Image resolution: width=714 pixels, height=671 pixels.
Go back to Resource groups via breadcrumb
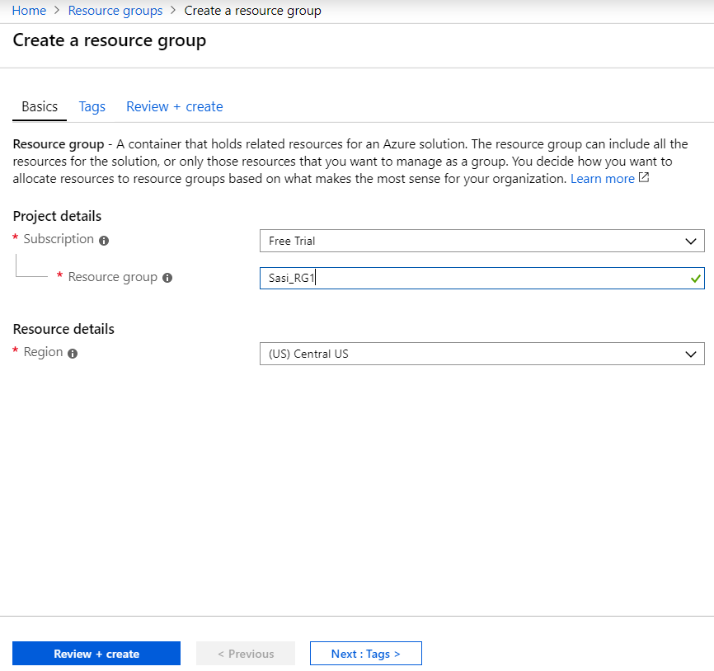[x=115, y=11]
